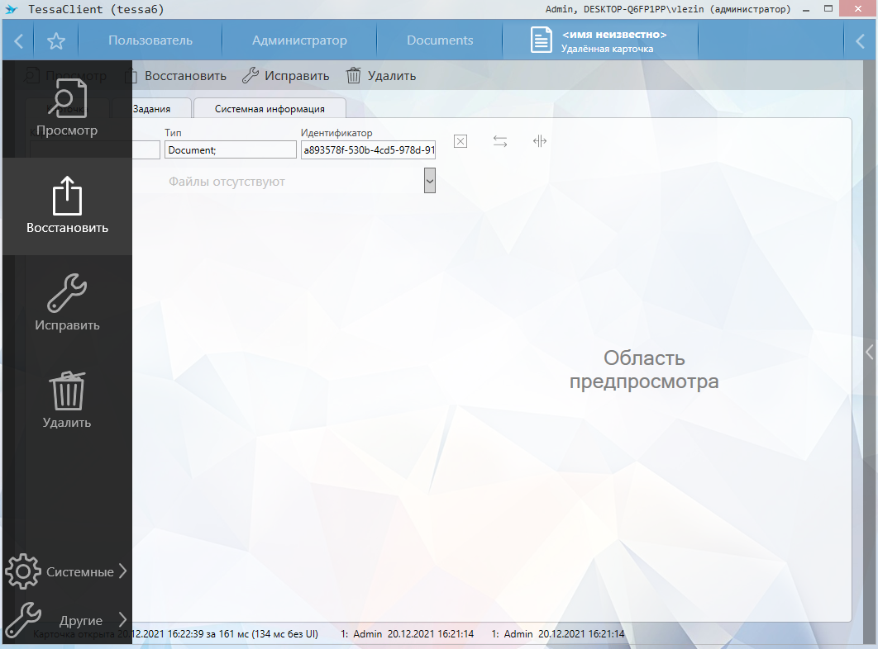The width and height of the screenshot is (878, 649).
Task: Open right side panel using edge arrow
Action: 869,353
